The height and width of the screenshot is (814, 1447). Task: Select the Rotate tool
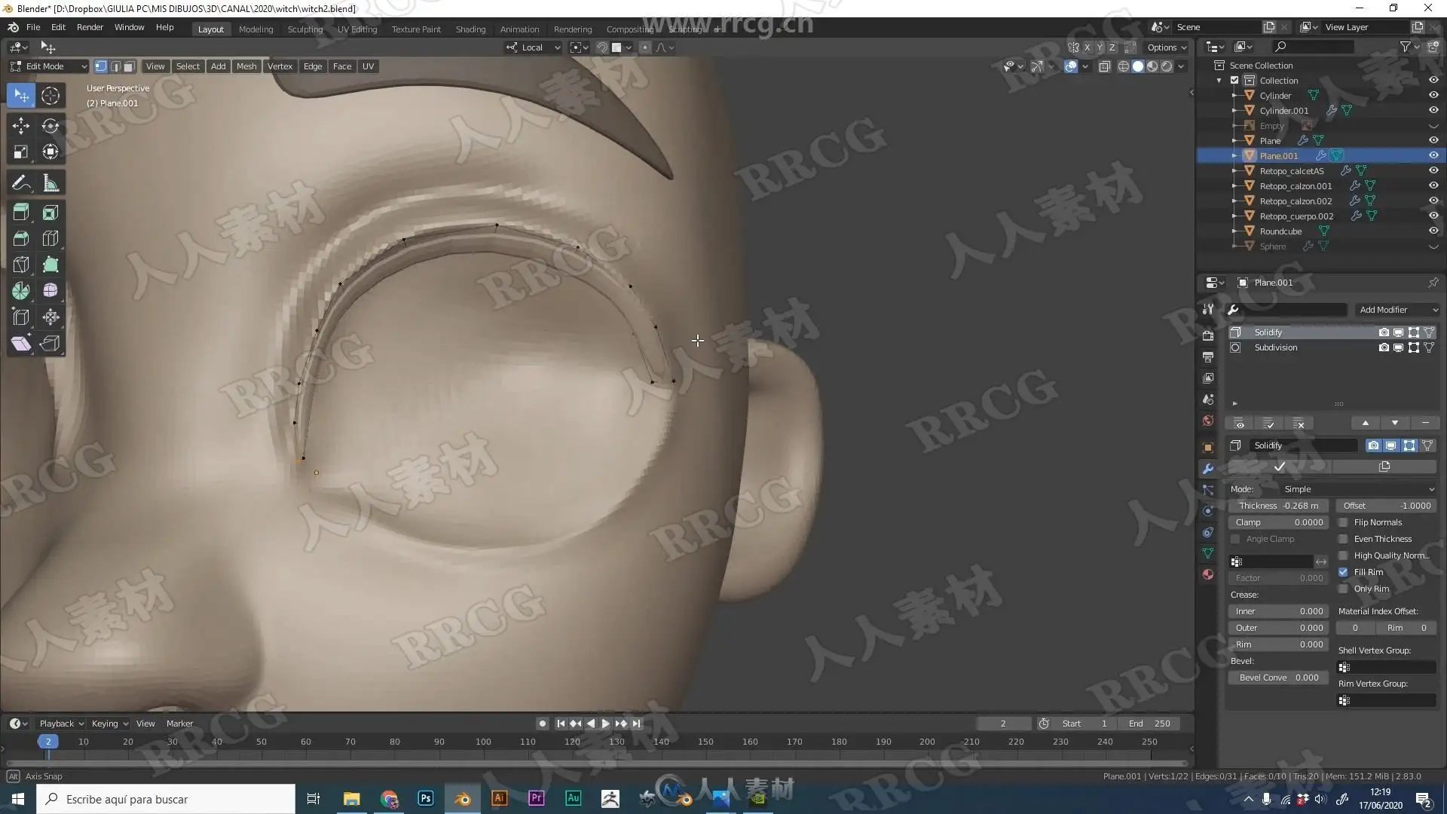(x=50, y=126)
